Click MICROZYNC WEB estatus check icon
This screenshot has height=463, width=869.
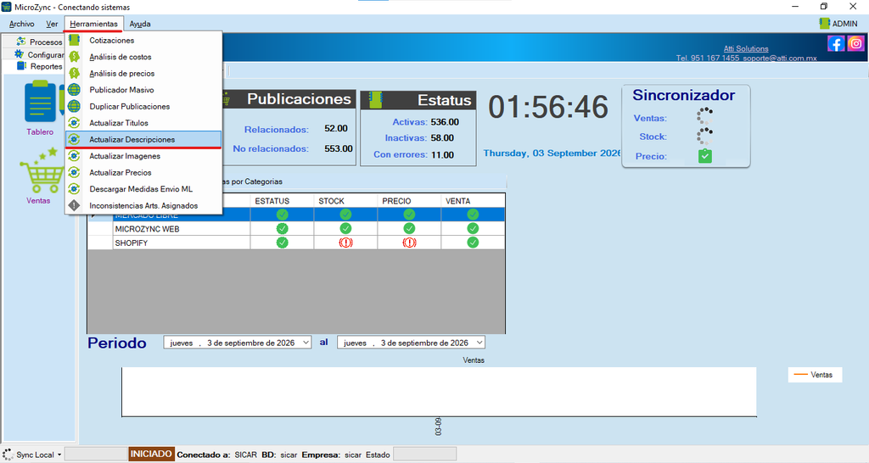click(x=282, y=228)
